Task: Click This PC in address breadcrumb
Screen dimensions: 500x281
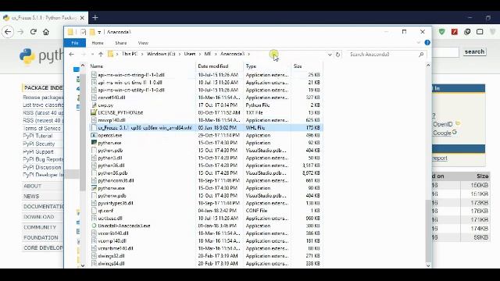Action: pos(130,54)
